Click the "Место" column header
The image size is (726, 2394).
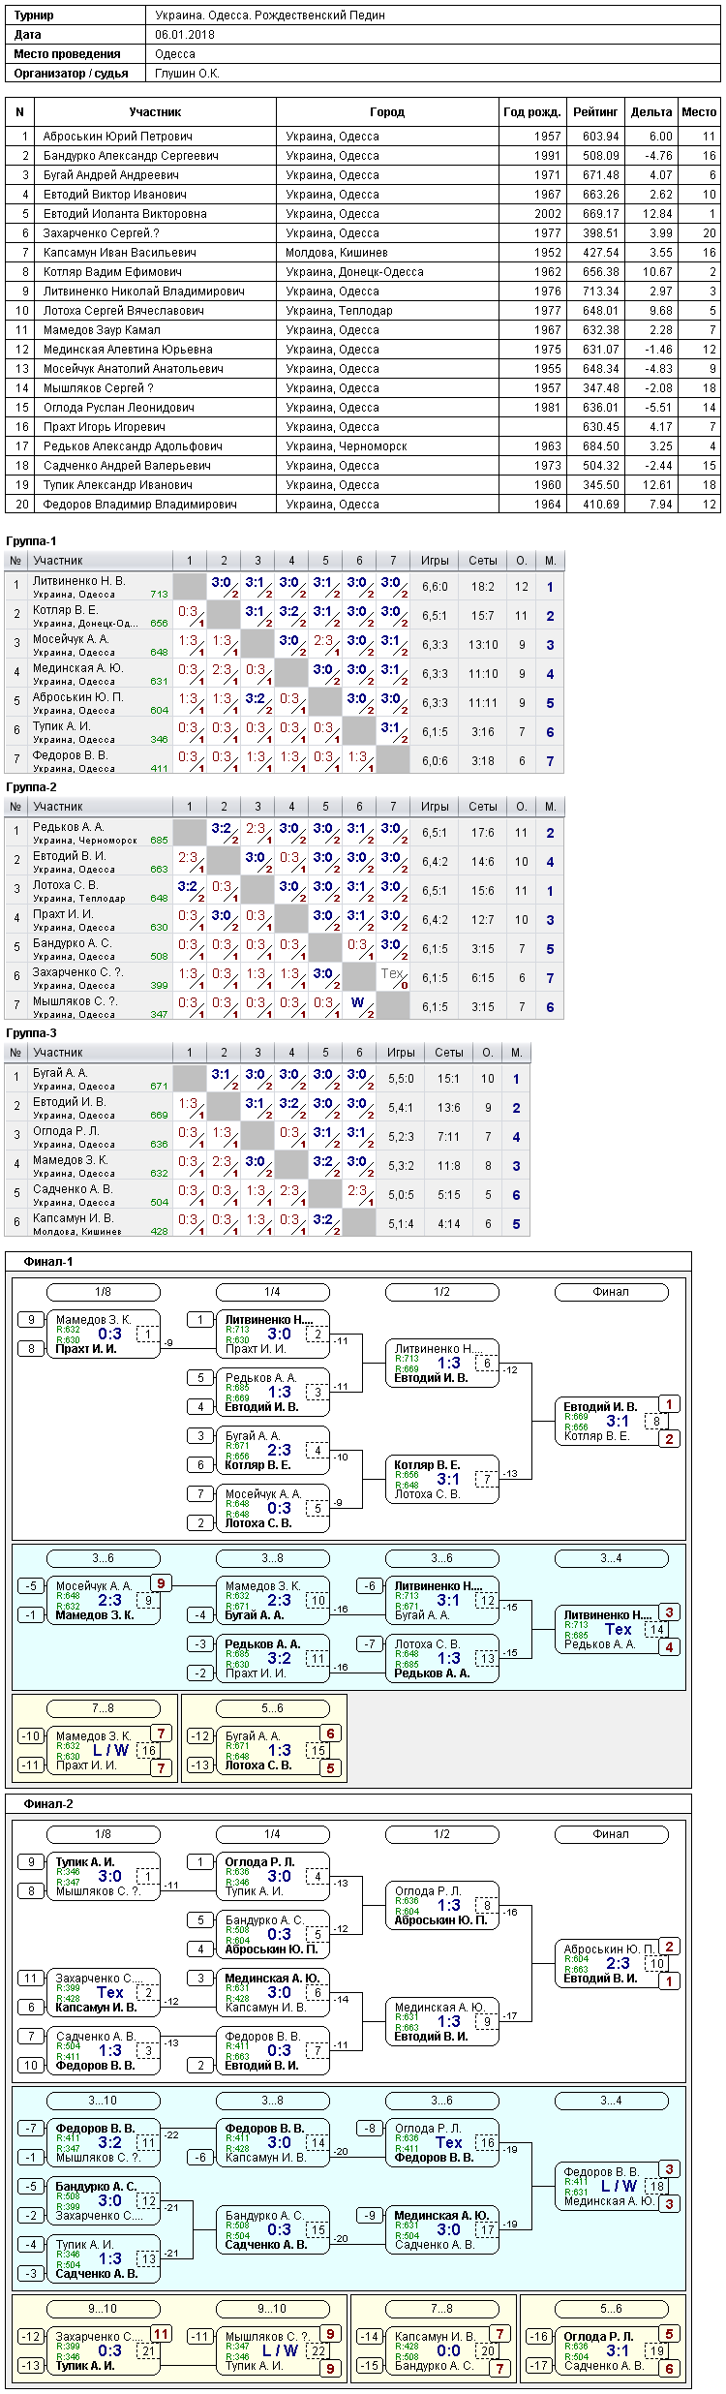point(699,112)
